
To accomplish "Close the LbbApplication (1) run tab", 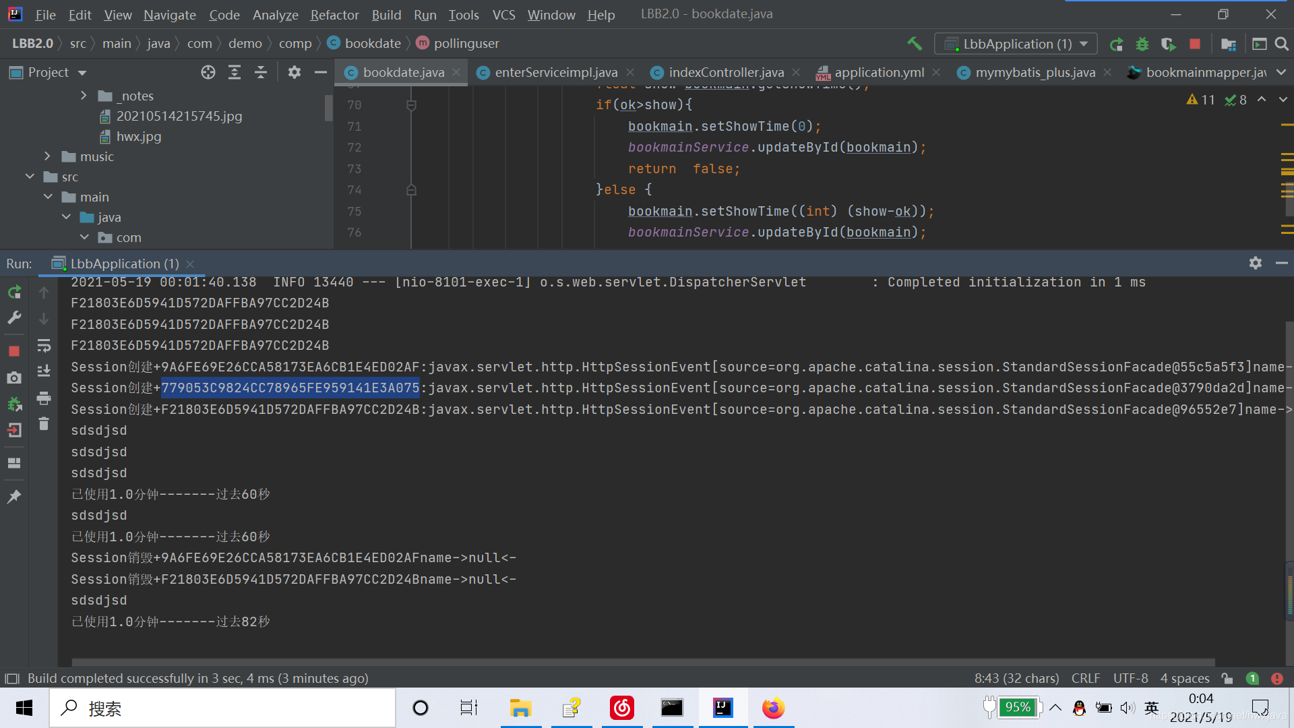I will (x=190, y=264).
